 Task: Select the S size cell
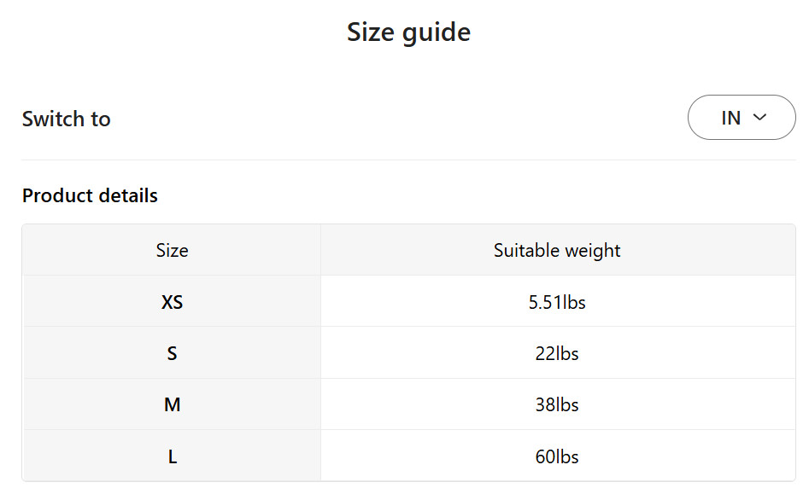pos(172,353)
